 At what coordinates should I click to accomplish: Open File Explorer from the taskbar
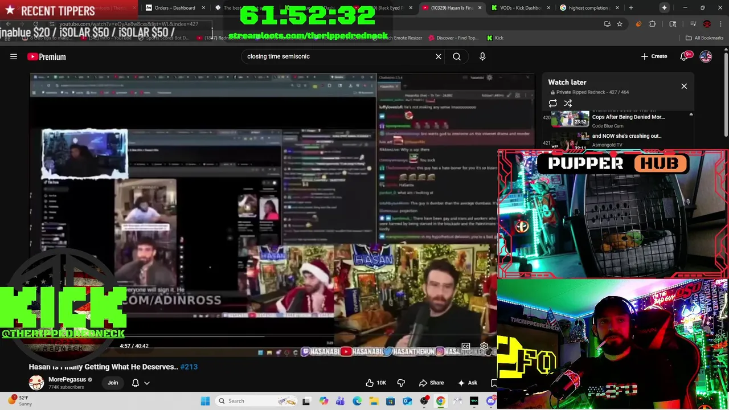[x=374, y=401]
